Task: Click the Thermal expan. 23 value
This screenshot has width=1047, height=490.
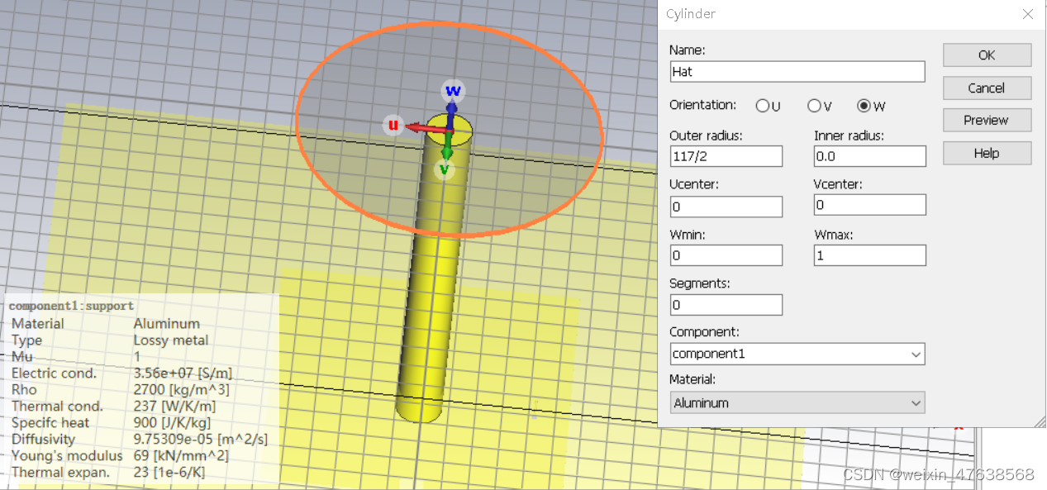Action: [169, 473]
